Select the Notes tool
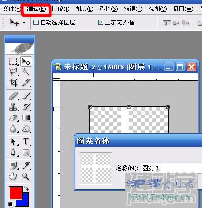This screenshot has height=208, width=202. 13,165
